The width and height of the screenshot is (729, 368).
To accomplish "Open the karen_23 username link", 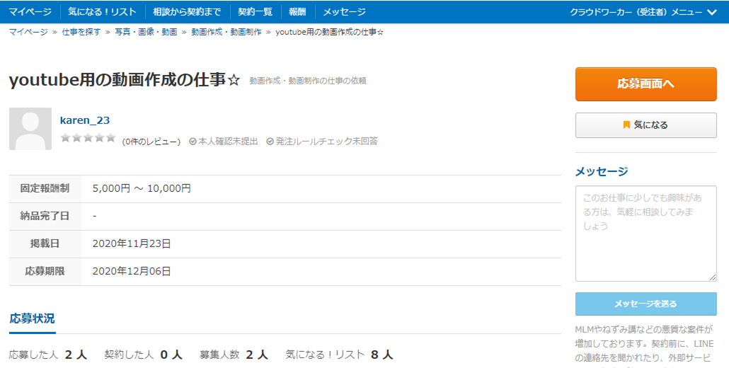I will (x=85, y=120).
